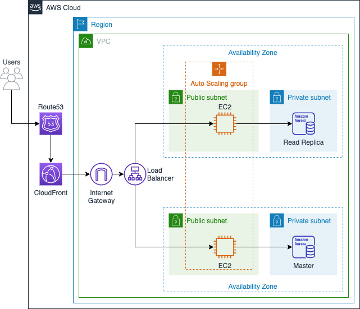Click 'Public subnet' text beside the Master subnet
The width and height of the screenshot is (360, 309).
pyautogui.click(x=207, y=221)
